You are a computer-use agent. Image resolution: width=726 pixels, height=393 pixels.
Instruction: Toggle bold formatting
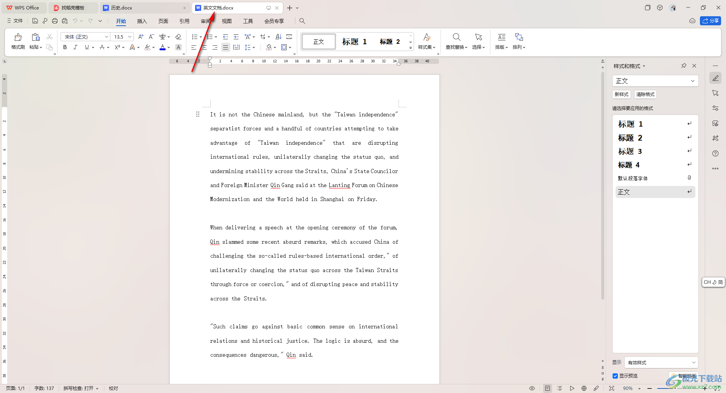point(65,47)
